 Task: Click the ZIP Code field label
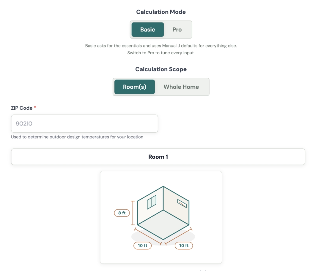click(22, 108)
